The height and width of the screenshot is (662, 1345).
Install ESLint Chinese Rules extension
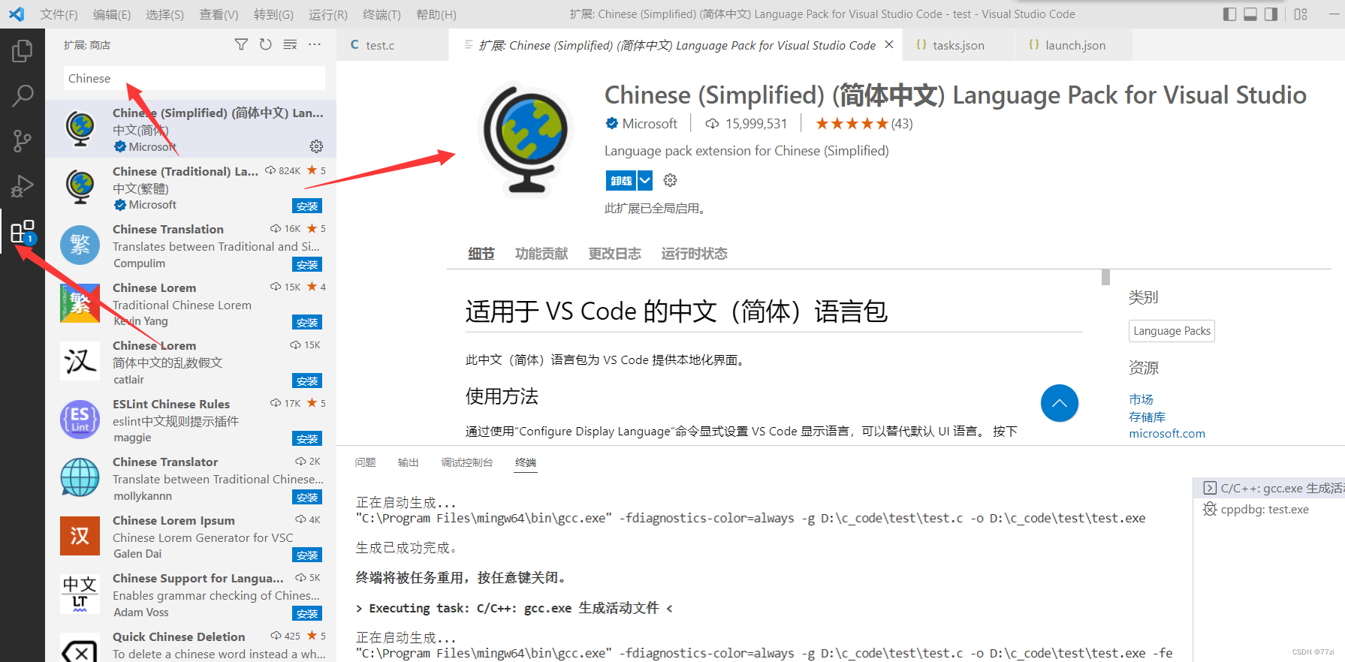click(x=307, y=439)
